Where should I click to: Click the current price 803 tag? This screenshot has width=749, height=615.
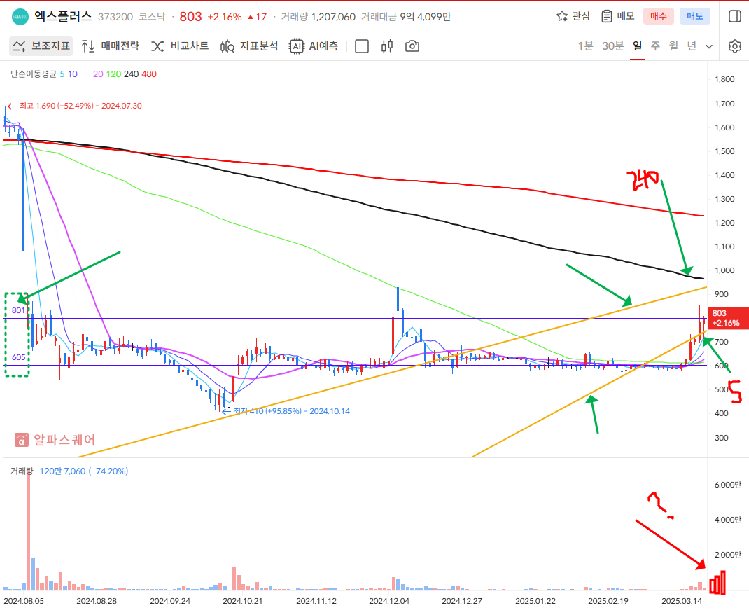coord(727,318)
